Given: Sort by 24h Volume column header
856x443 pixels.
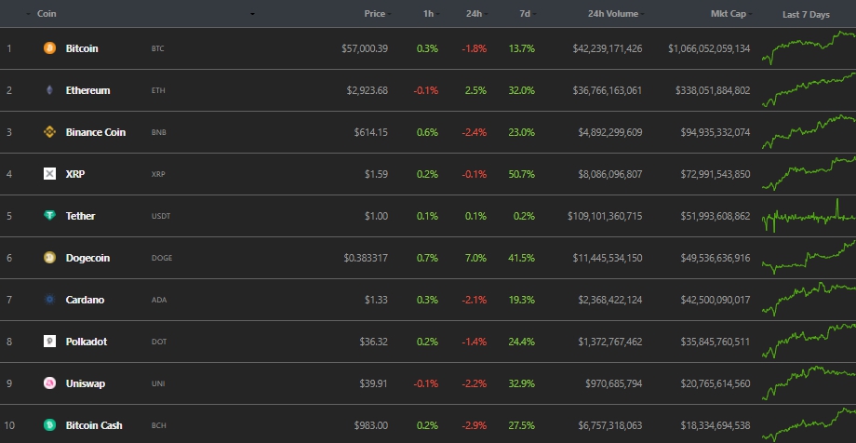Looking at the screenshot, I should point(612,15).
